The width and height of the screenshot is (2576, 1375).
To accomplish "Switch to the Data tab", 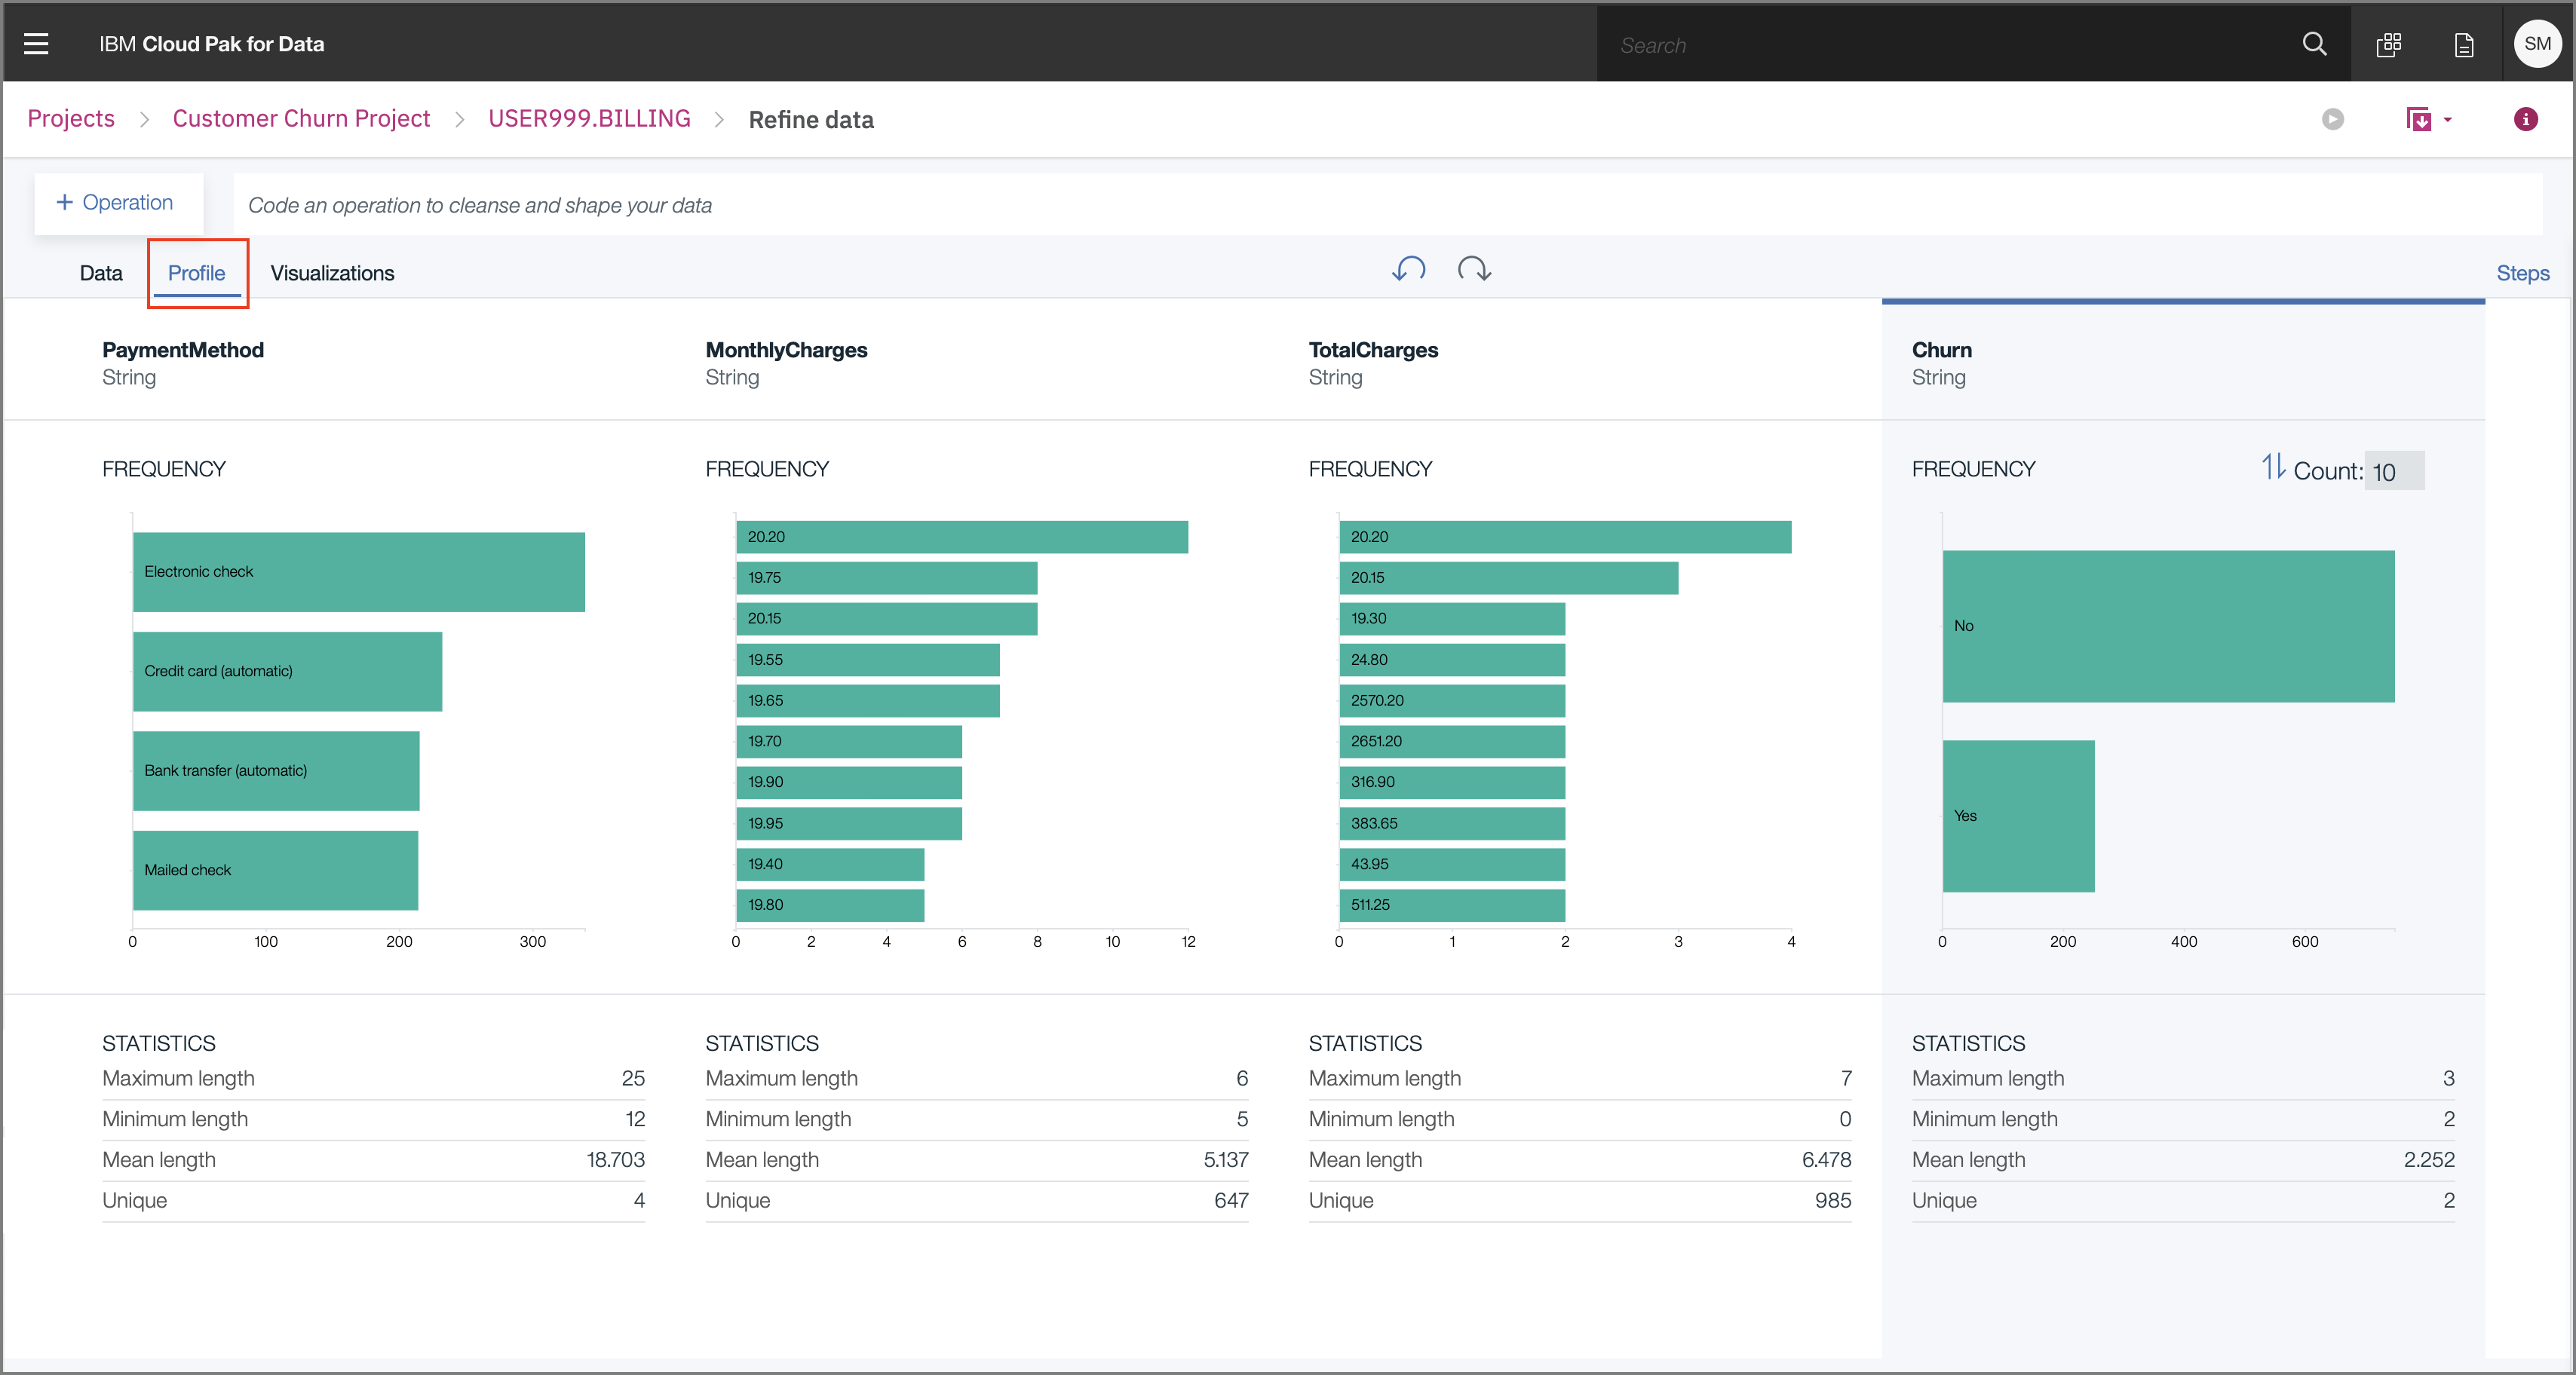I will coord(101,273).
